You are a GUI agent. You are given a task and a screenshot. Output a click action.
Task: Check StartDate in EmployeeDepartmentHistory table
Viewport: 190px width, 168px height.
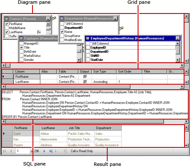click(x=88, y=60)
